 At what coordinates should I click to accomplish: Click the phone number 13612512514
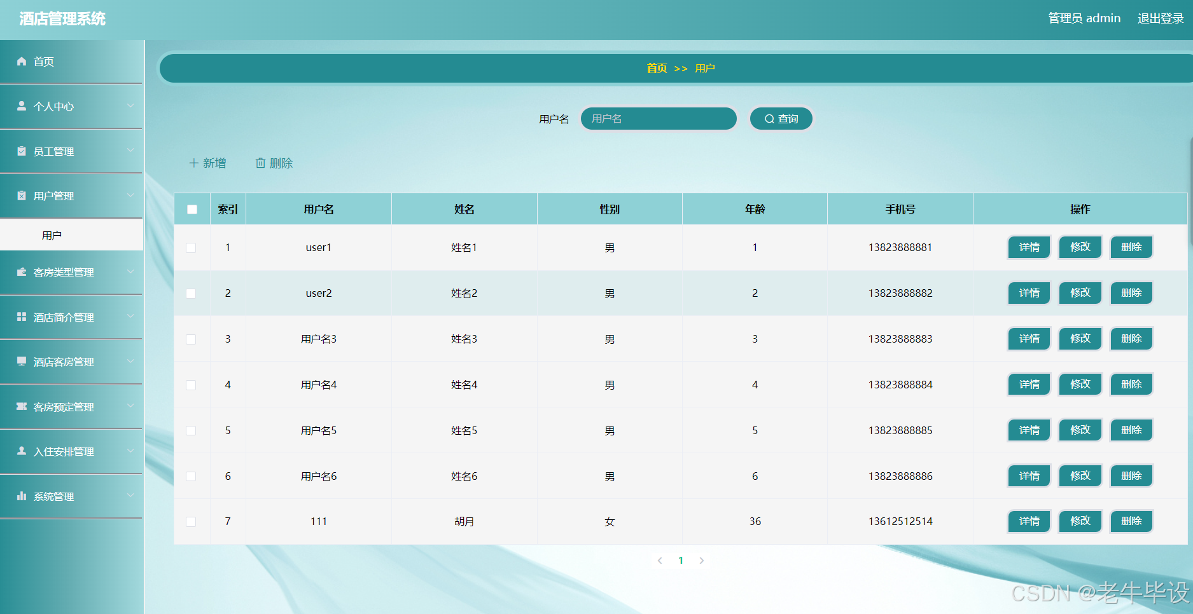point(900,522)
